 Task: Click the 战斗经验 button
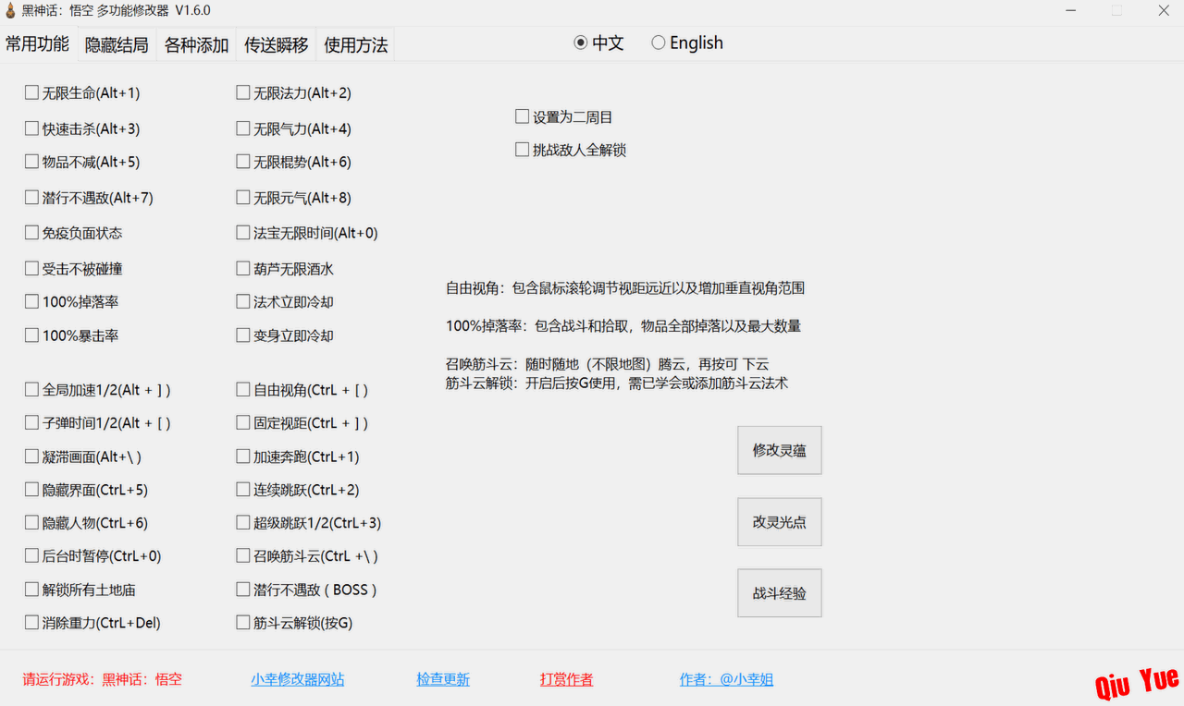(780, 593)
